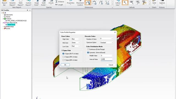The width and height of the screenshot is (176, 99).
Task: Expand the Events tree node
Action: [3, 29]
